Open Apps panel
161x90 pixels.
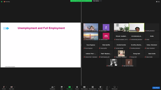point(107,87)
